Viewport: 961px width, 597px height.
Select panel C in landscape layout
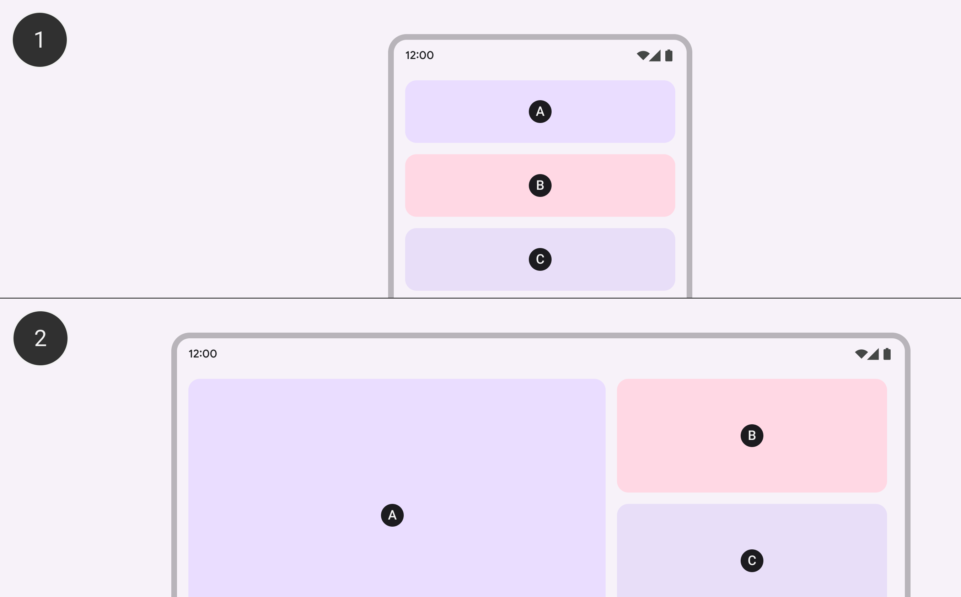click(x=752, y=560)
